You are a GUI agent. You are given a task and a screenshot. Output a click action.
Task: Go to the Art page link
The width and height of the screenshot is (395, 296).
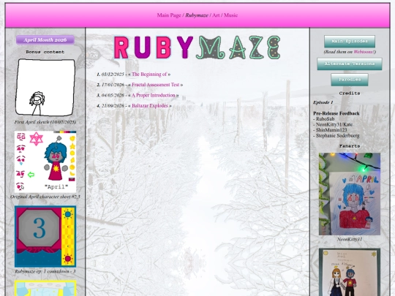point(216,15)
